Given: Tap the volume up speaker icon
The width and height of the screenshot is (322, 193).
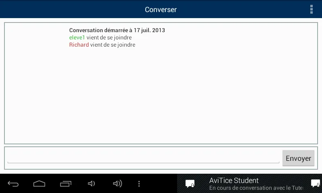Looking at the screenshot, I should click(118, 184).
